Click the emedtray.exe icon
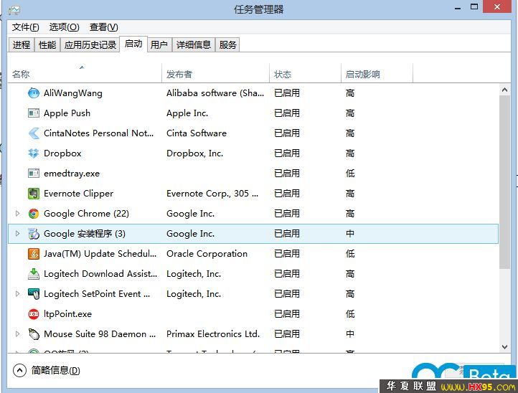Image resolution: width=518 pixels, height=393 pixels. pos(34,174)
